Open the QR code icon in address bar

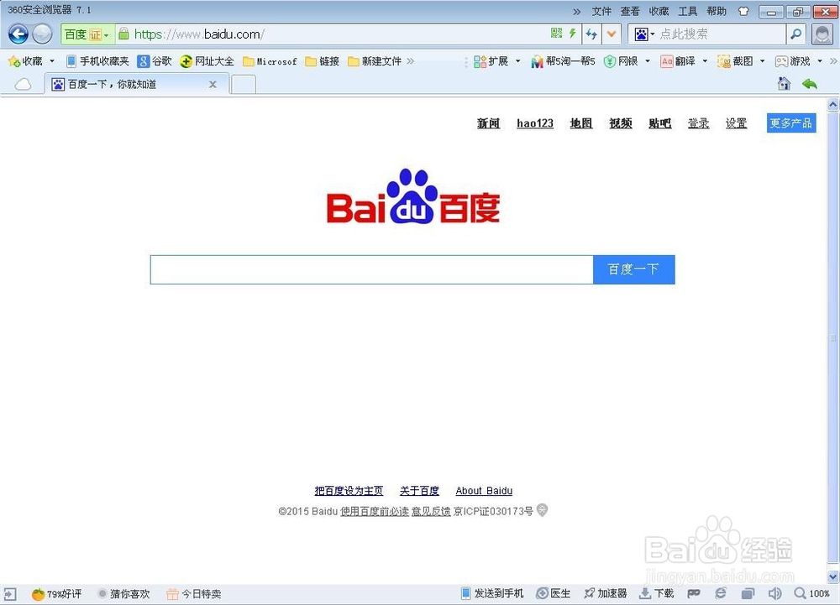tap(557, 34)
